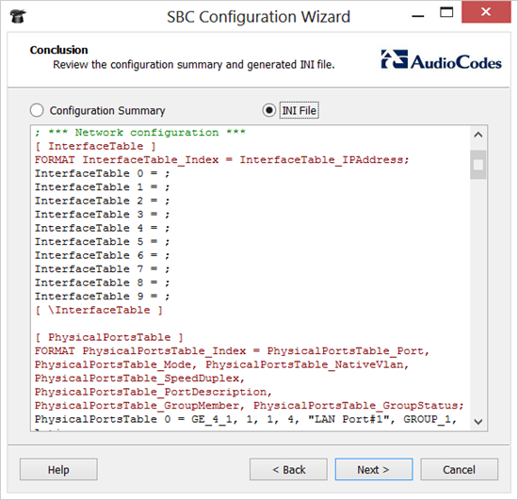Click the wizard hat icon in title bar
The image size is (518, 500).
(x=18, y=17)
